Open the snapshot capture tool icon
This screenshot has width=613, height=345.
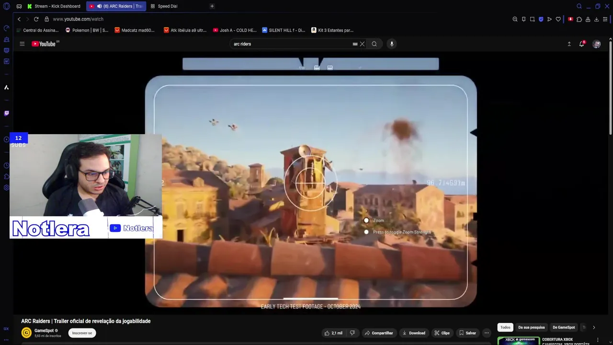(532, 19)
